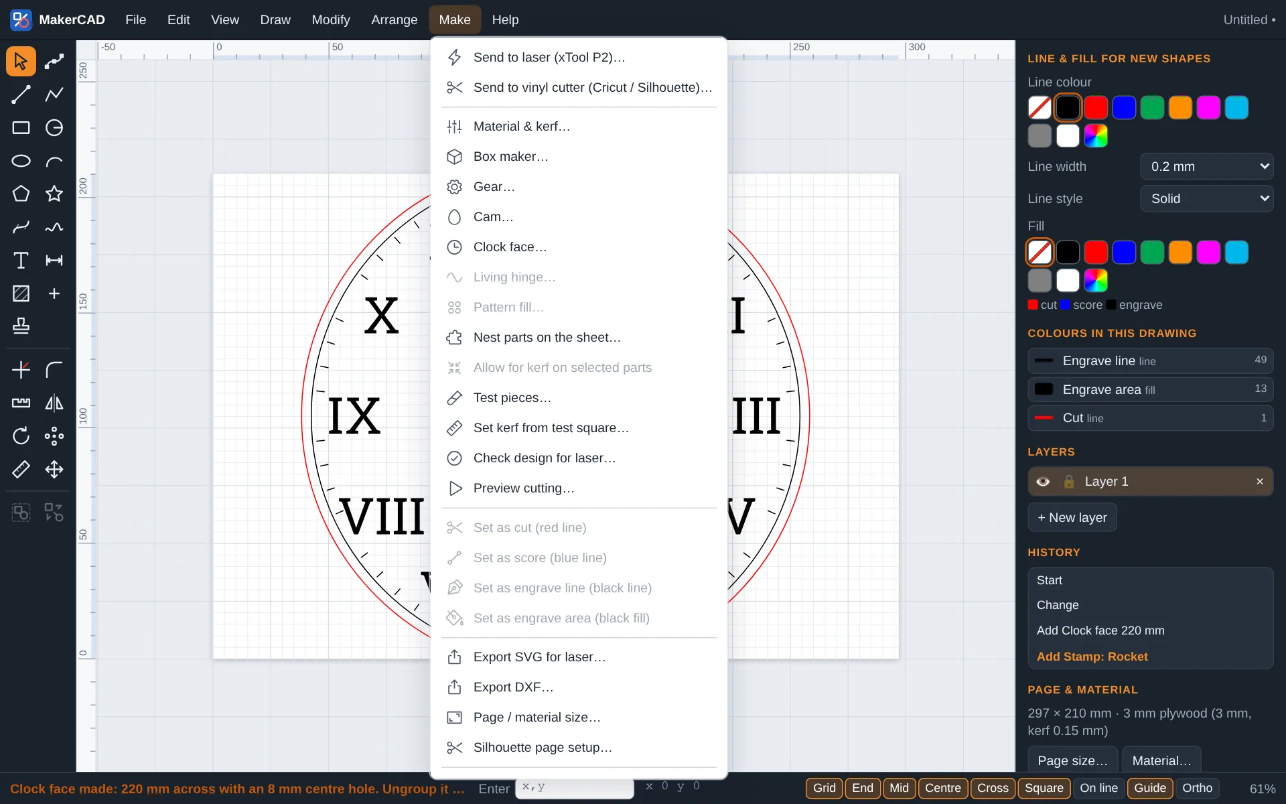Set line colour to red swatch

[x=1096, y=108]
